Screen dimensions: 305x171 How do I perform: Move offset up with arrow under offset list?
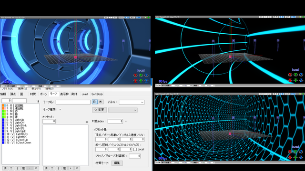(x=52, y=168)
